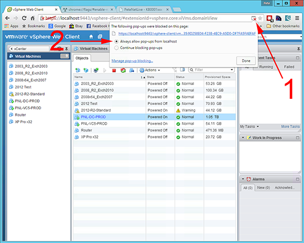The width and height of the screenshot is (304, 243).
Task: Click the grey power on play icon
Action: click(x=104, y=70)
